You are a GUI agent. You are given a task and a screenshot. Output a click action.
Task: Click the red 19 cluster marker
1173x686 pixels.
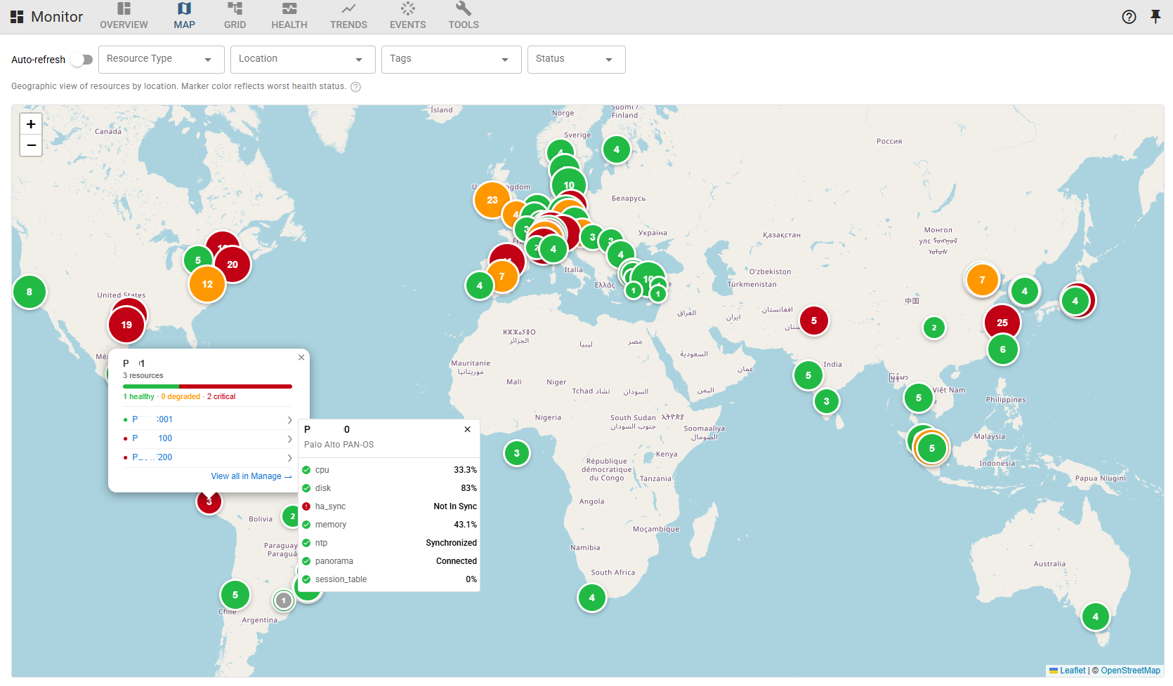pyautogui.click(x=126, y=325)
